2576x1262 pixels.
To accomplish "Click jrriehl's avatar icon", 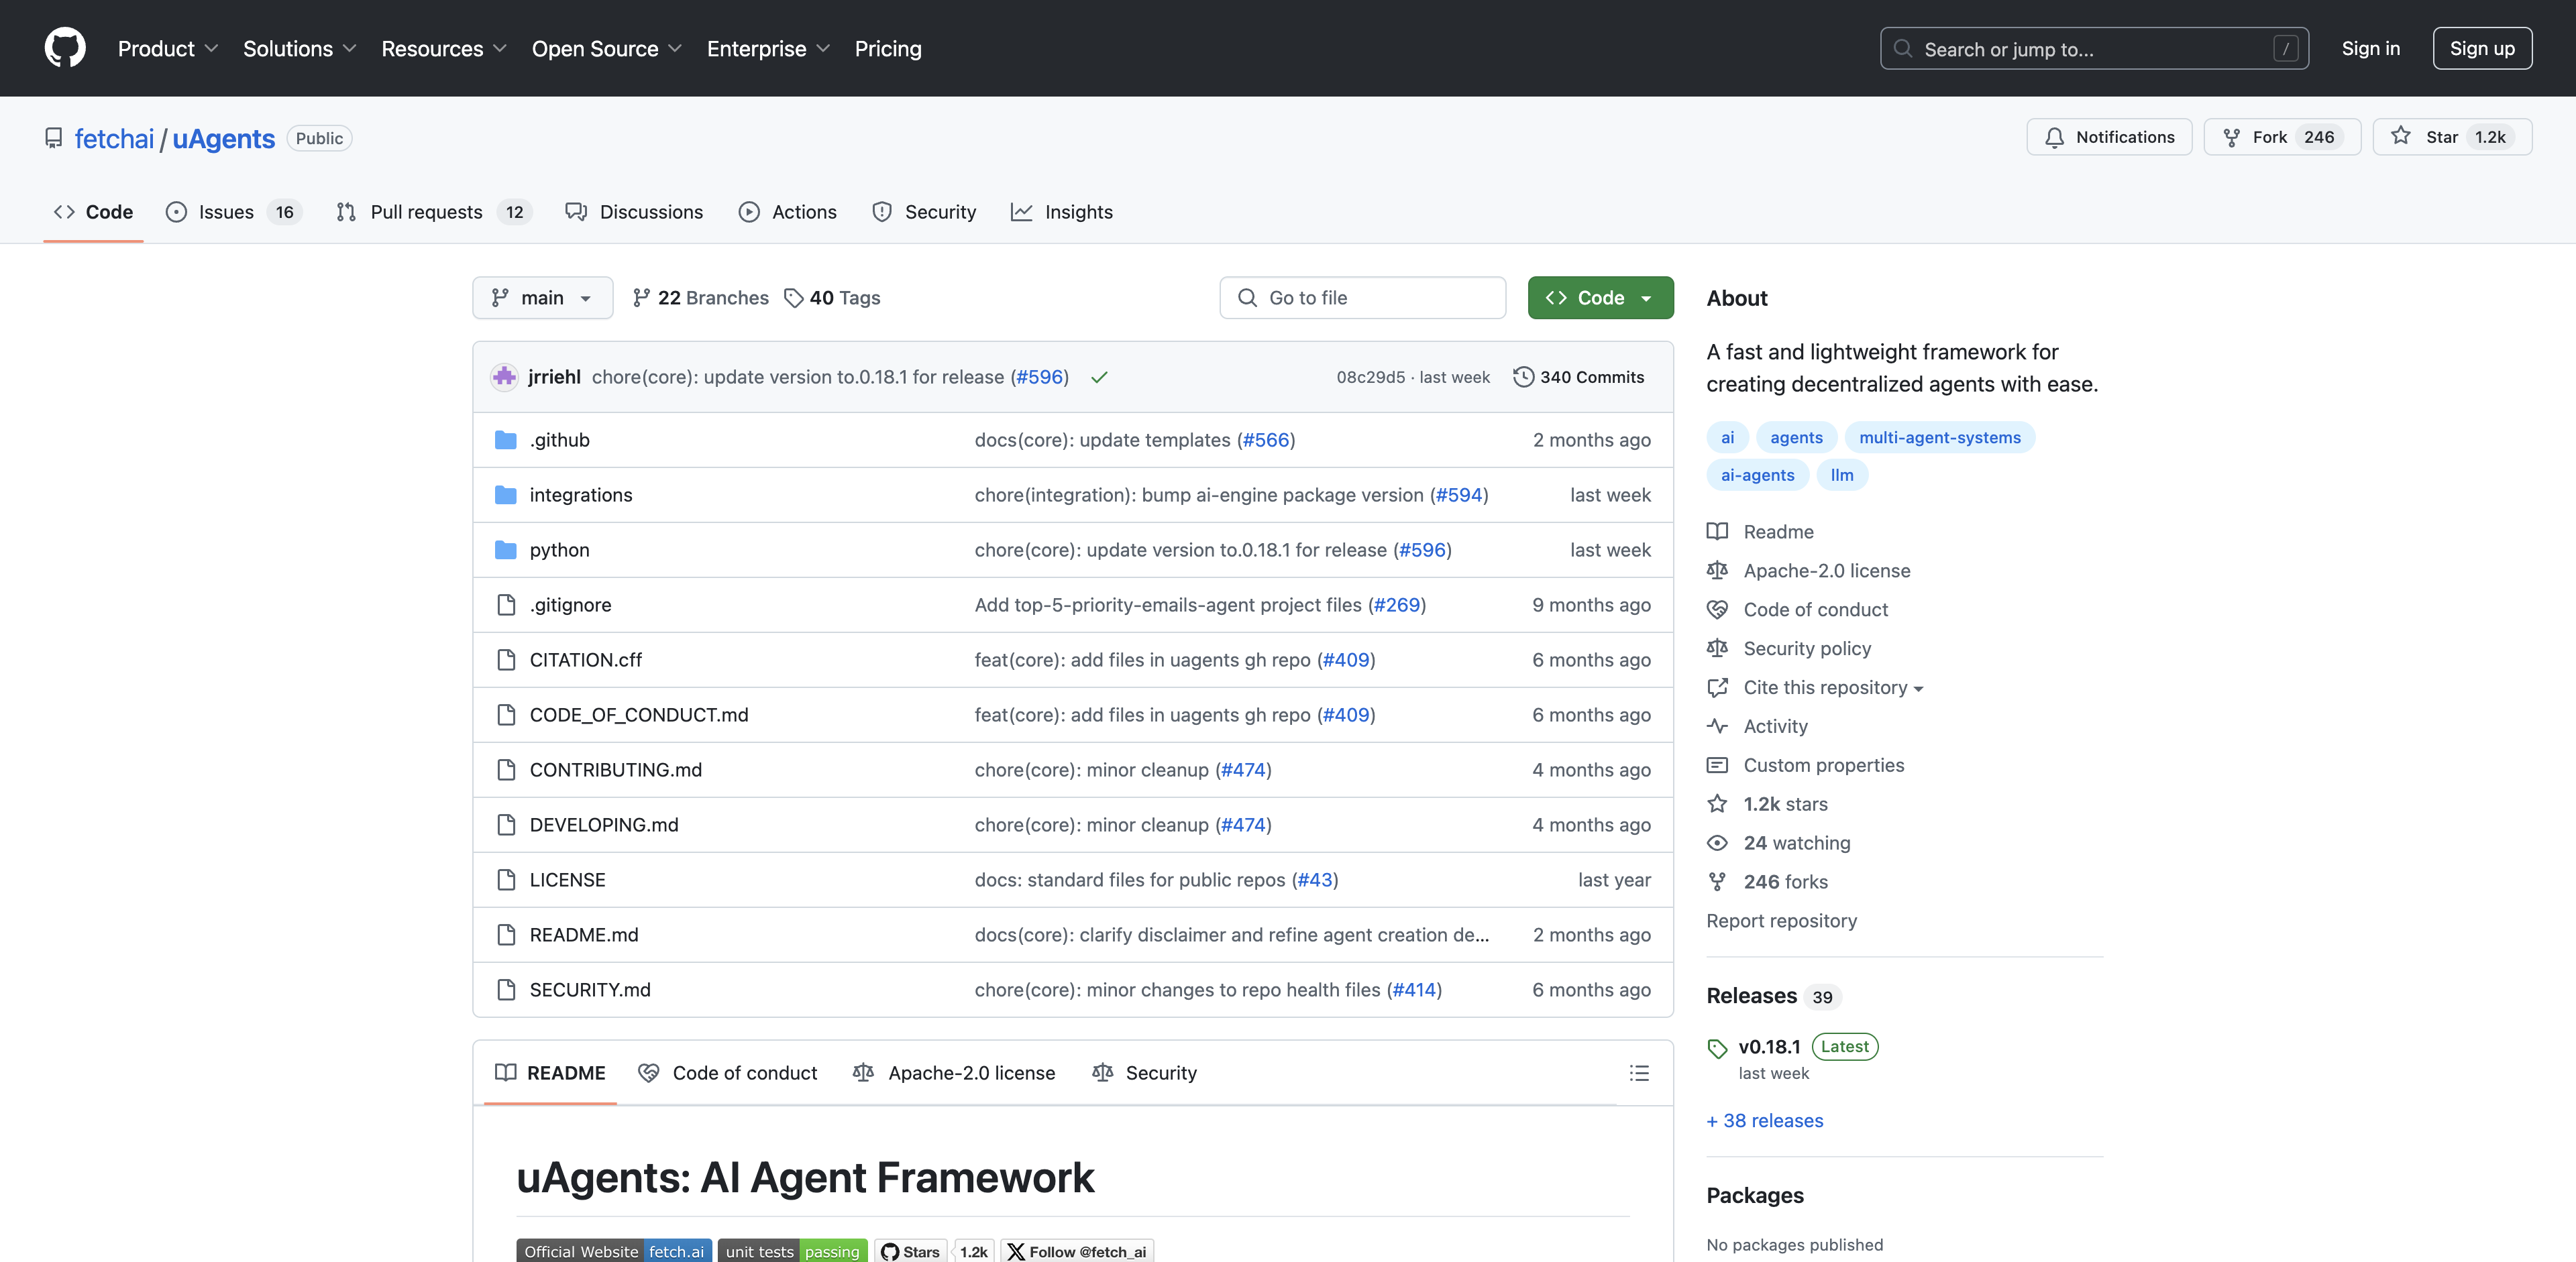I will pyautogui.click(x=504, y=377).
